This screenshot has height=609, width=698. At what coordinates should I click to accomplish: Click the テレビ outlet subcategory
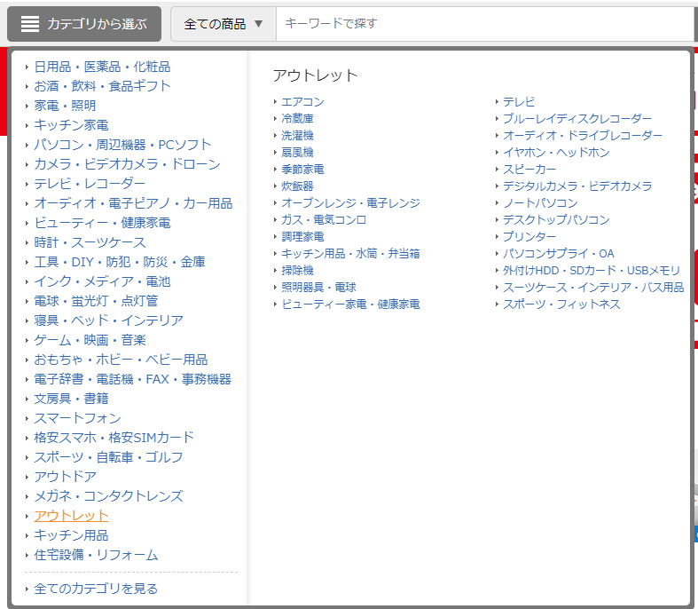(x=519, y=102)
